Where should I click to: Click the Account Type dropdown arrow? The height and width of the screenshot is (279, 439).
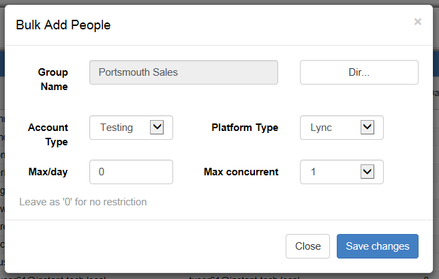[x=157, y=127]
